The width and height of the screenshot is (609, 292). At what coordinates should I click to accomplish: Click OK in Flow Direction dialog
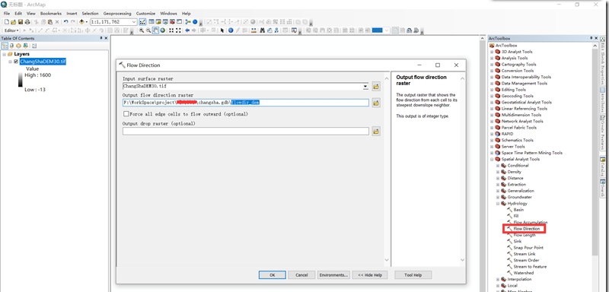[x=273, y=275]
